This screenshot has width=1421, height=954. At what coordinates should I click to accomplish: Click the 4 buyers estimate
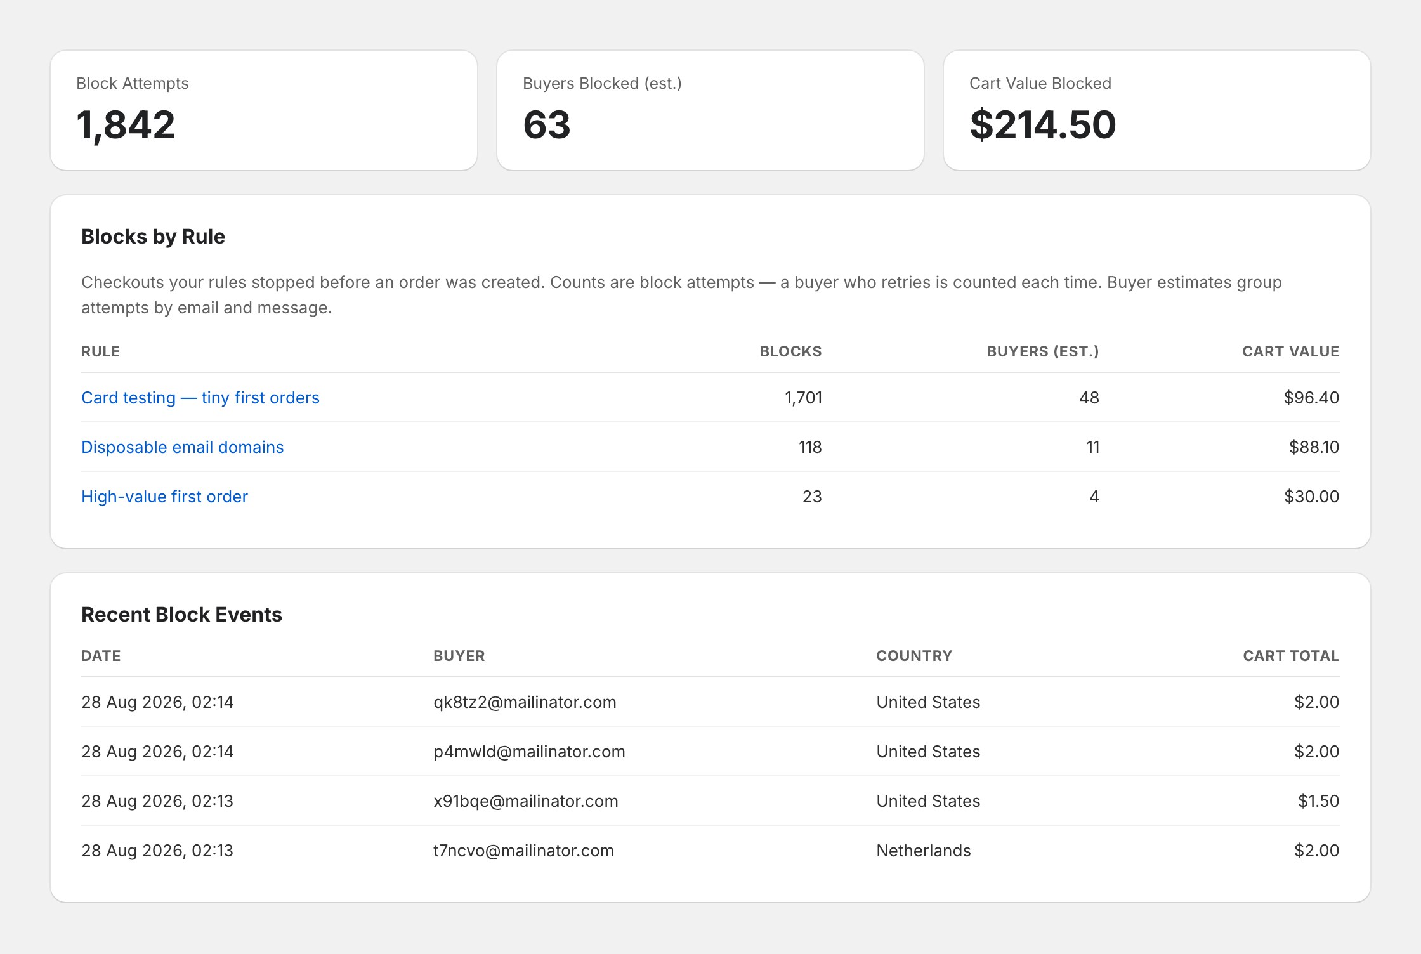pos(1094,497)
